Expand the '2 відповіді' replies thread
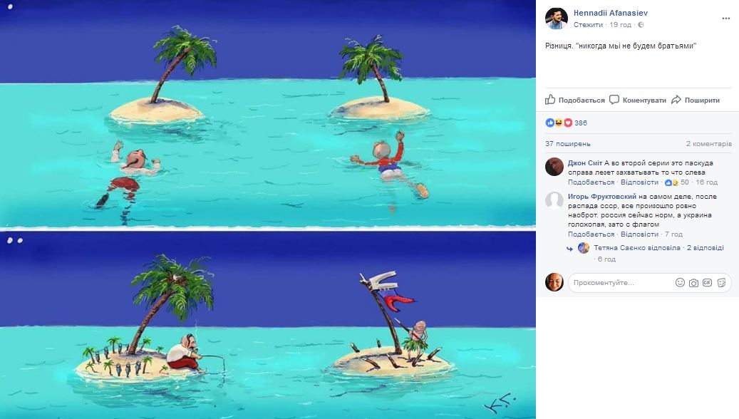This screenshot has width=739, height=419. coord(705,248)
